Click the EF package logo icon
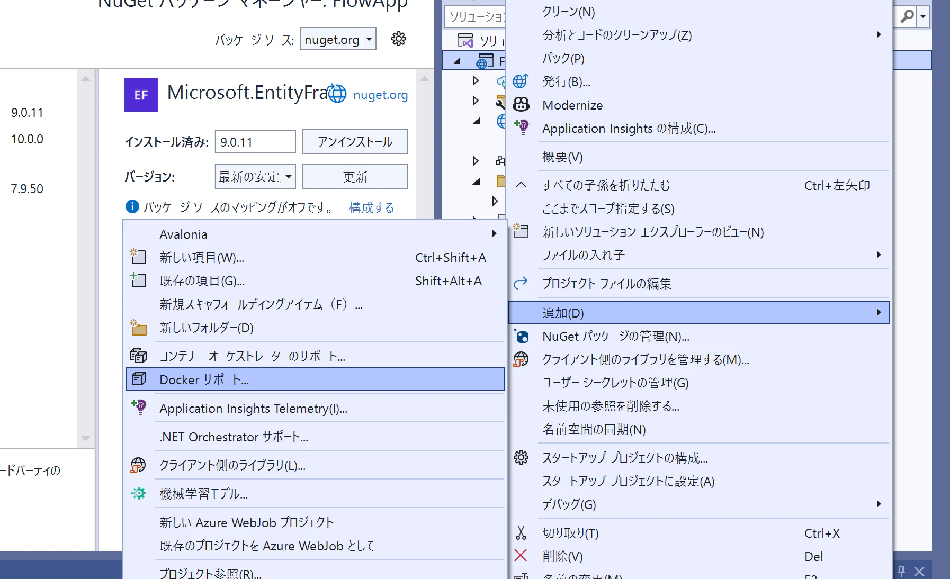This screenshot has width=950, height=579. coord(141,95)
